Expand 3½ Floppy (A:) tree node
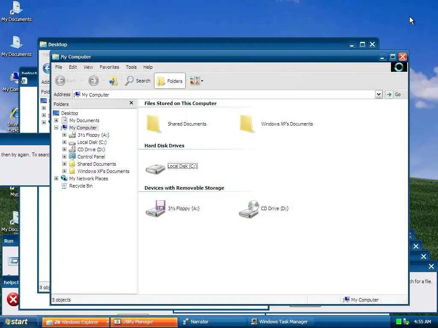The height and width of the screenshot is (328, 438). (x=64, y=135)
